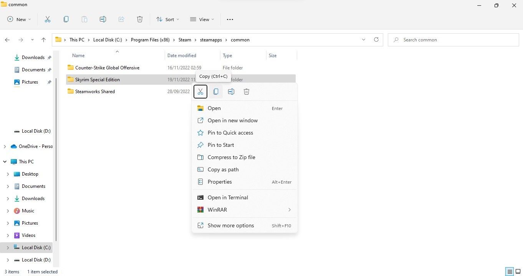Expand Local Disk (C:) tree node
The width and height of the screenshot is (523, 276).
(8, 248)
